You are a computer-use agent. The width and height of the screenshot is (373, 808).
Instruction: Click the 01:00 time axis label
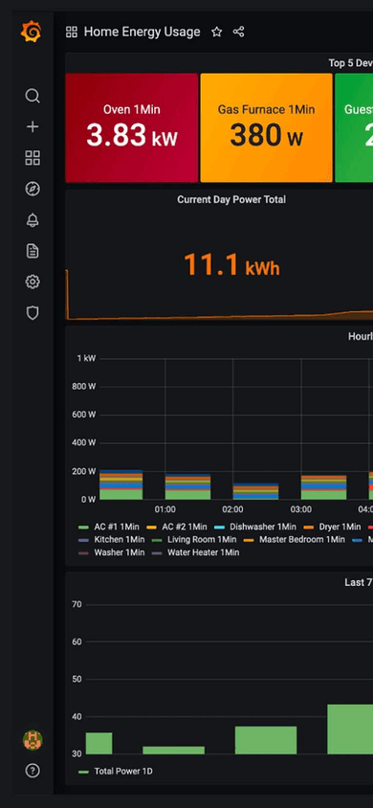click(165, 509)
